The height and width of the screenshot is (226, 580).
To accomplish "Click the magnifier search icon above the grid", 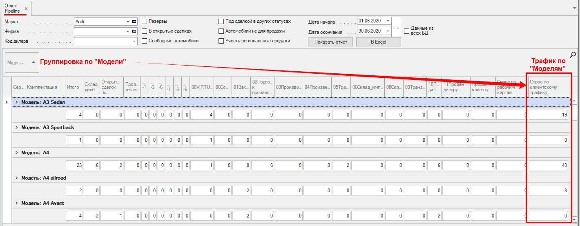I will [573, 55].
